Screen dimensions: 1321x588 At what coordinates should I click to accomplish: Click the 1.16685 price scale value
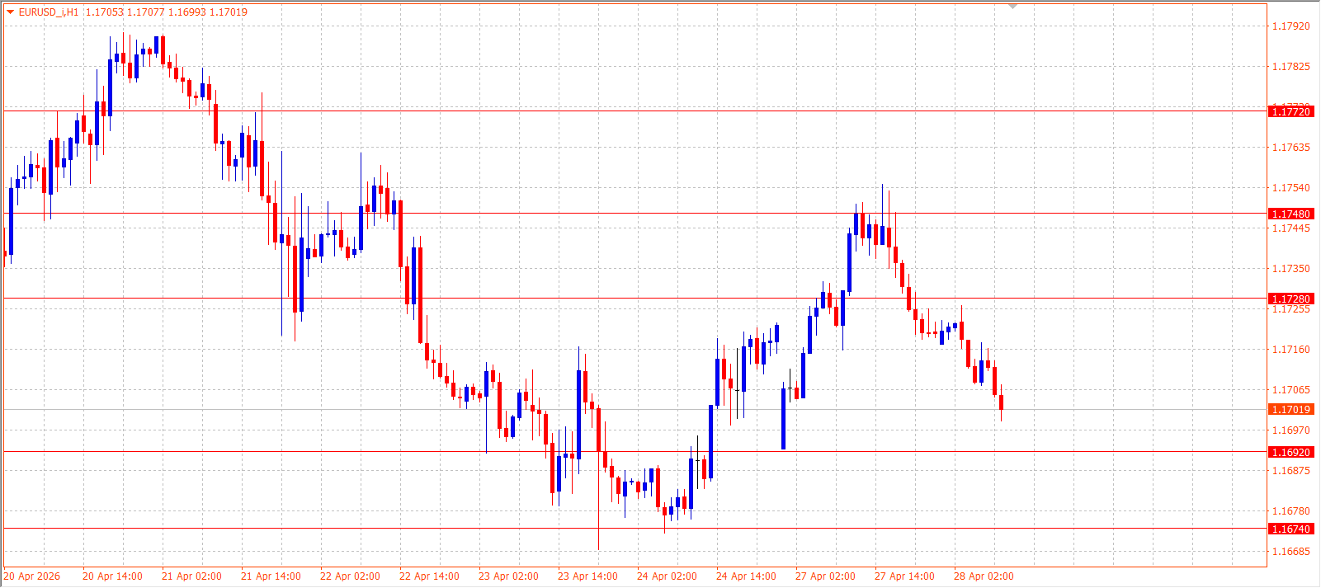[1290, 552]
